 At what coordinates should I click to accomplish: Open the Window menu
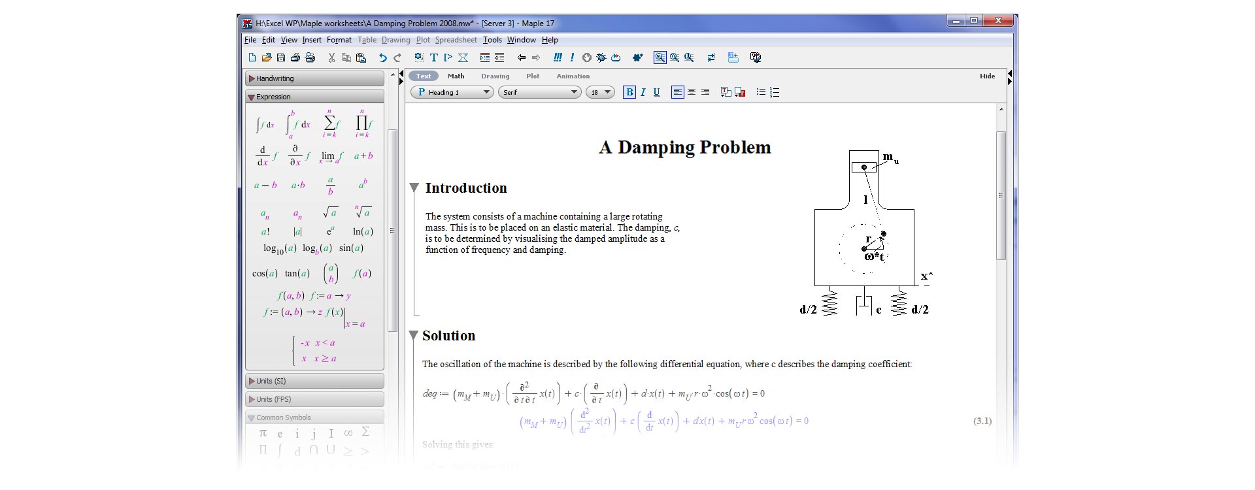coord(522,40)
